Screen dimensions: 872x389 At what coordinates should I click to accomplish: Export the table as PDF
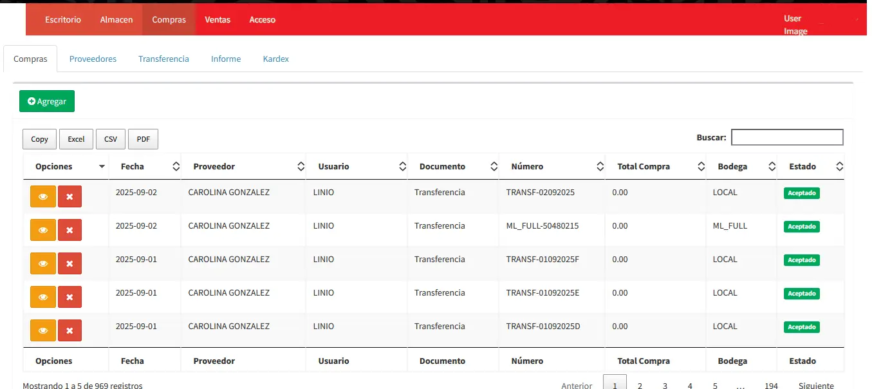click(143, 139)
